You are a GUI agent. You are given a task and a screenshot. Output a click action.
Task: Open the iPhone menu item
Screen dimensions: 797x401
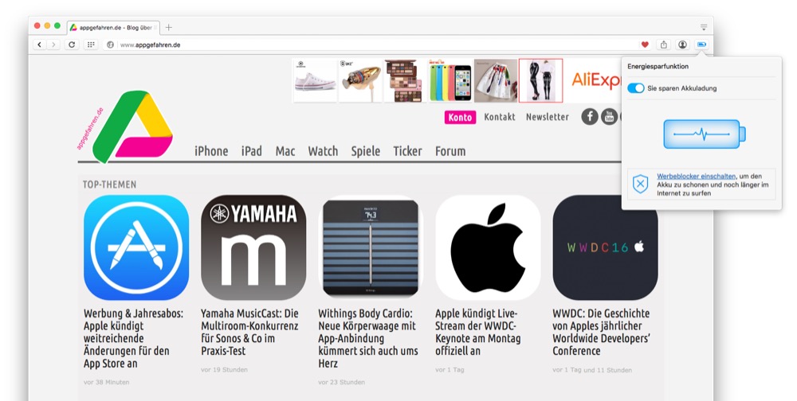pyautogui.click(x=211, y=151)
